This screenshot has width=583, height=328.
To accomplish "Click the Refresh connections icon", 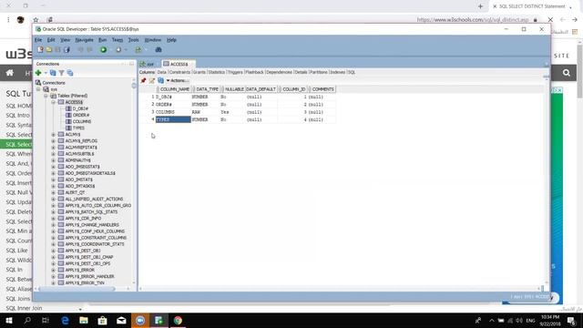I will point(53,73).
